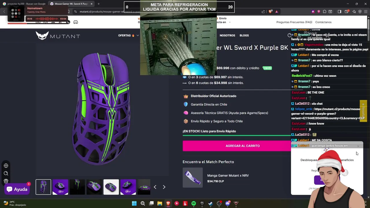Click the yellow side tab at right edge

363,111
